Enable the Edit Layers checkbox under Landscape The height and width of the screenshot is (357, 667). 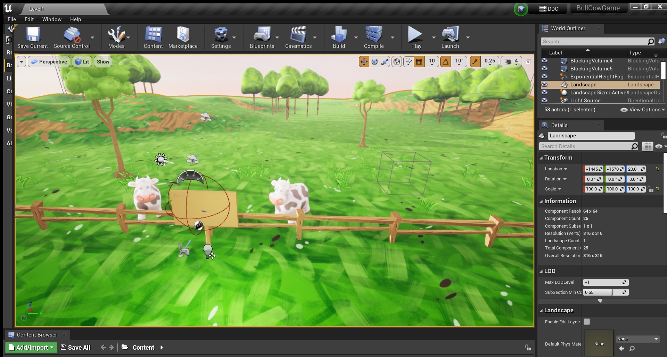click(587, 322)
